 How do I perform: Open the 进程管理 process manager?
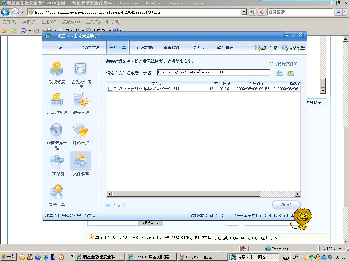pos(81,104)
